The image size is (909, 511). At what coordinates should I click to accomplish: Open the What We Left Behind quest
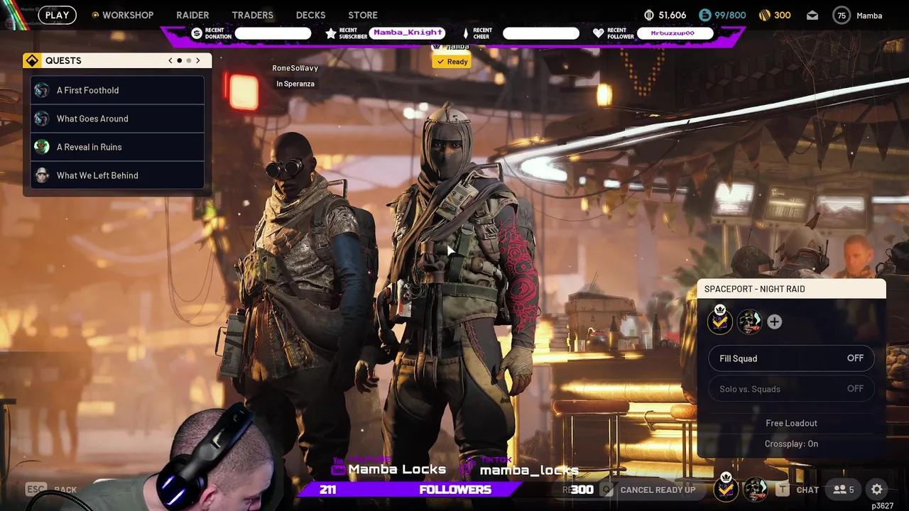[117, 175]
